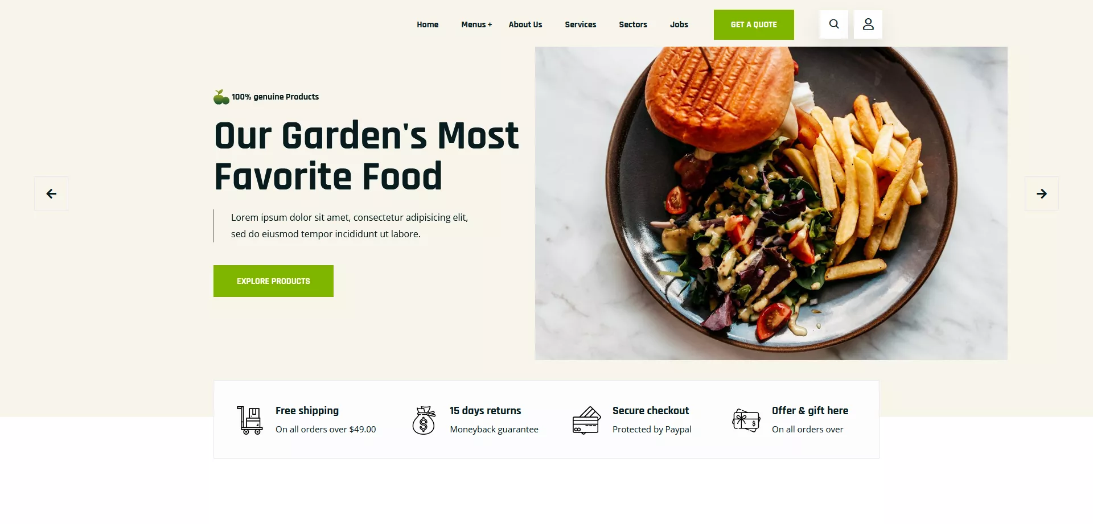Select the Offer & gift here heading
The width and height of the screenshot is (1093, 524).
pyautogui.click(x=810, y=411)
